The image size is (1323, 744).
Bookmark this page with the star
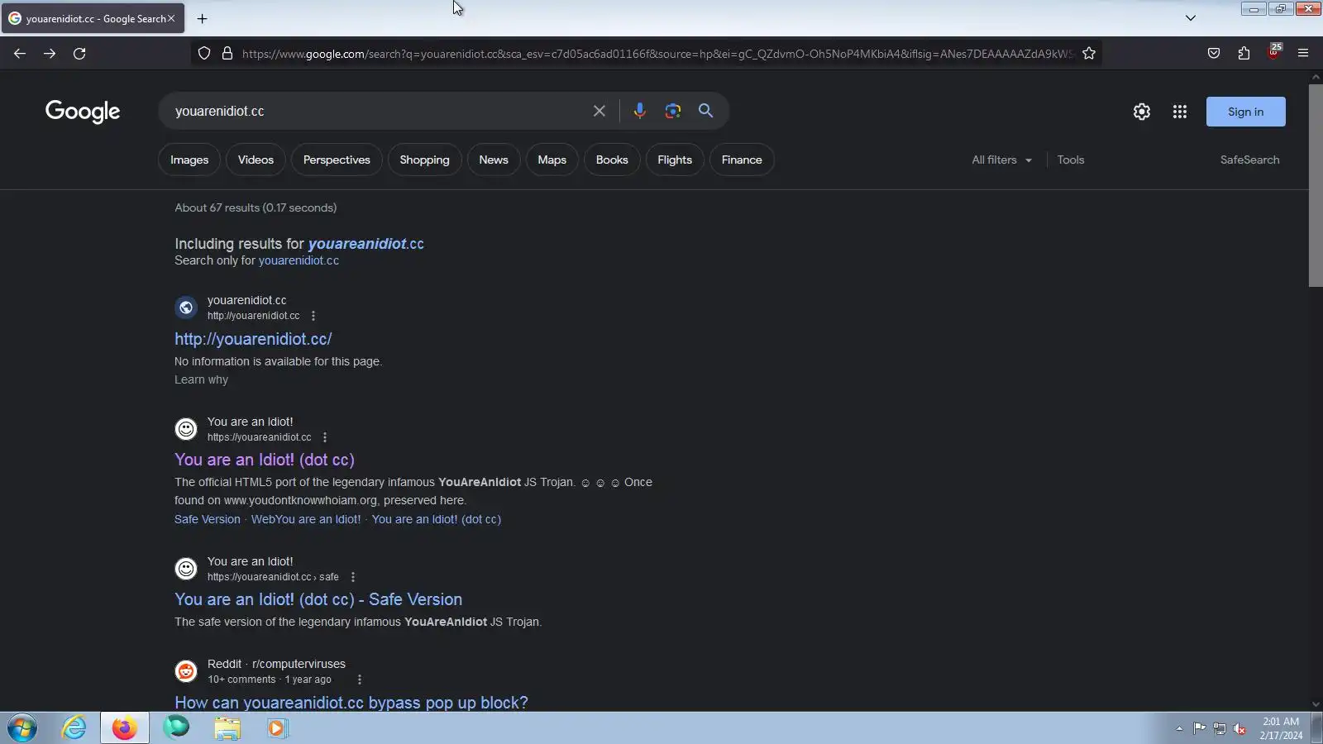click(1089, 54)
